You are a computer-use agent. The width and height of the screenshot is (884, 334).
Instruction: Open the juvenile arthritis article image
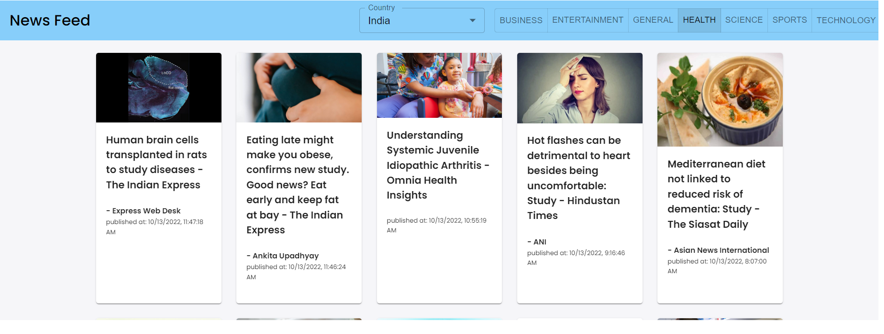tap(439, 85)
